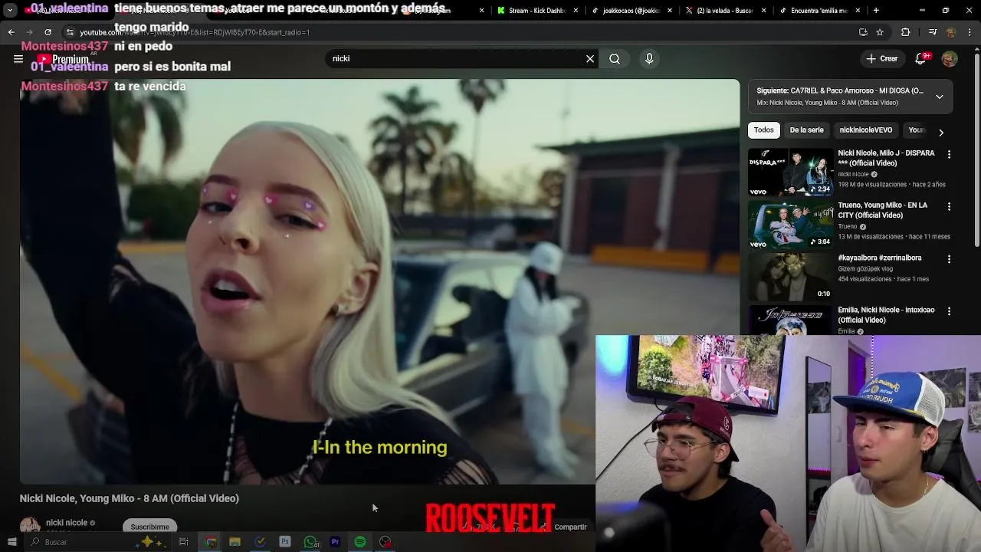
Task: Click the 'Nicki Nicole, Young Miko - 8 AM' video title
Action: click(x=130, y=498)
